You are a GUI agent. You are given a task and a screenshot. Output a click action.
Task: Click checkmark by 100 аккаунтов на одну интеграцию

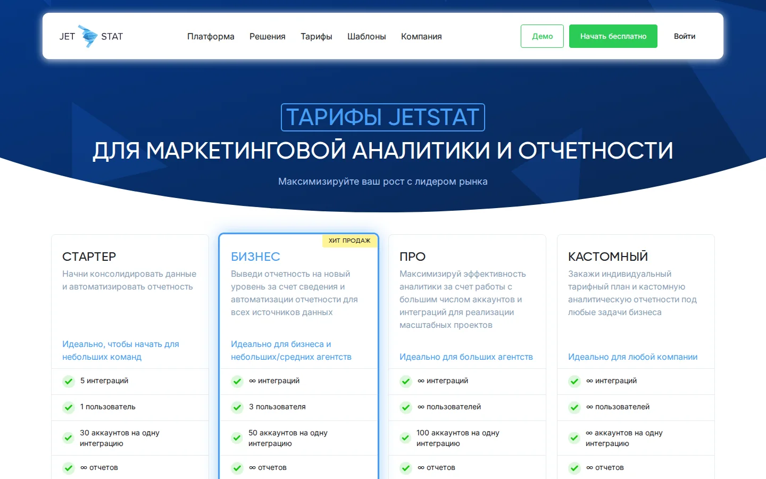click(x=405, y=438)
